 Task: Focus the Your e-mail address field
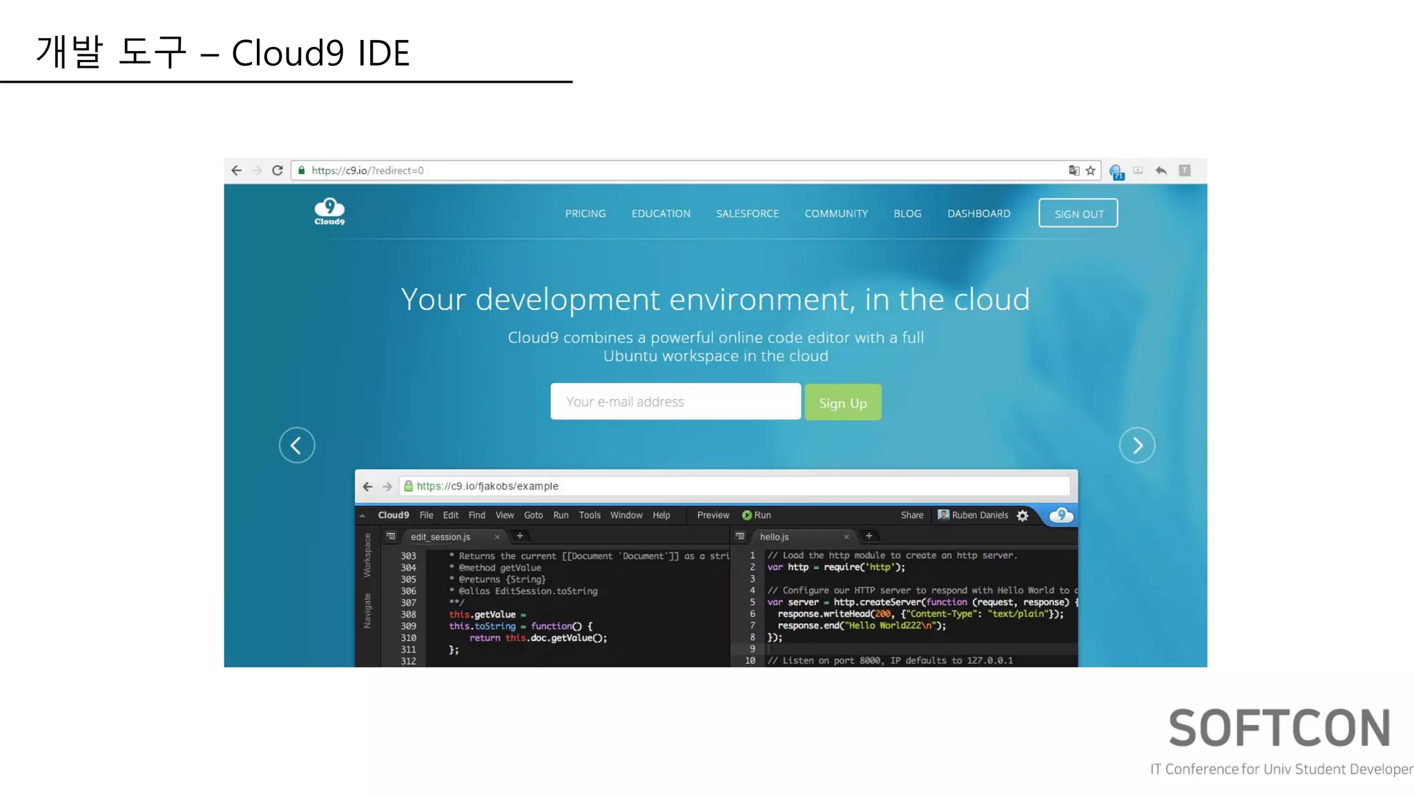coord(675,402)
